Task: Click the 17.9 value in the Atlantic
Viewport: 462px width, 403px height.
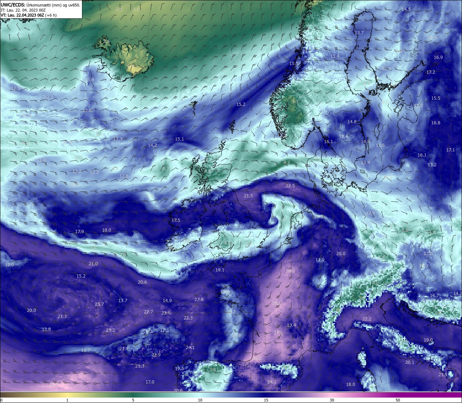Action: [79, 232]
